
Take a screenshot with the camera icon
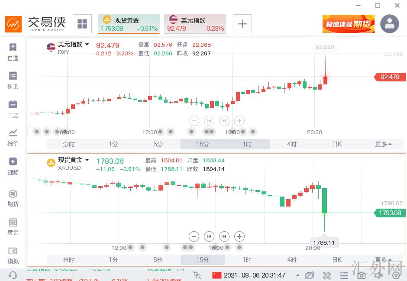pyautogui.click(x=361, y=275)
